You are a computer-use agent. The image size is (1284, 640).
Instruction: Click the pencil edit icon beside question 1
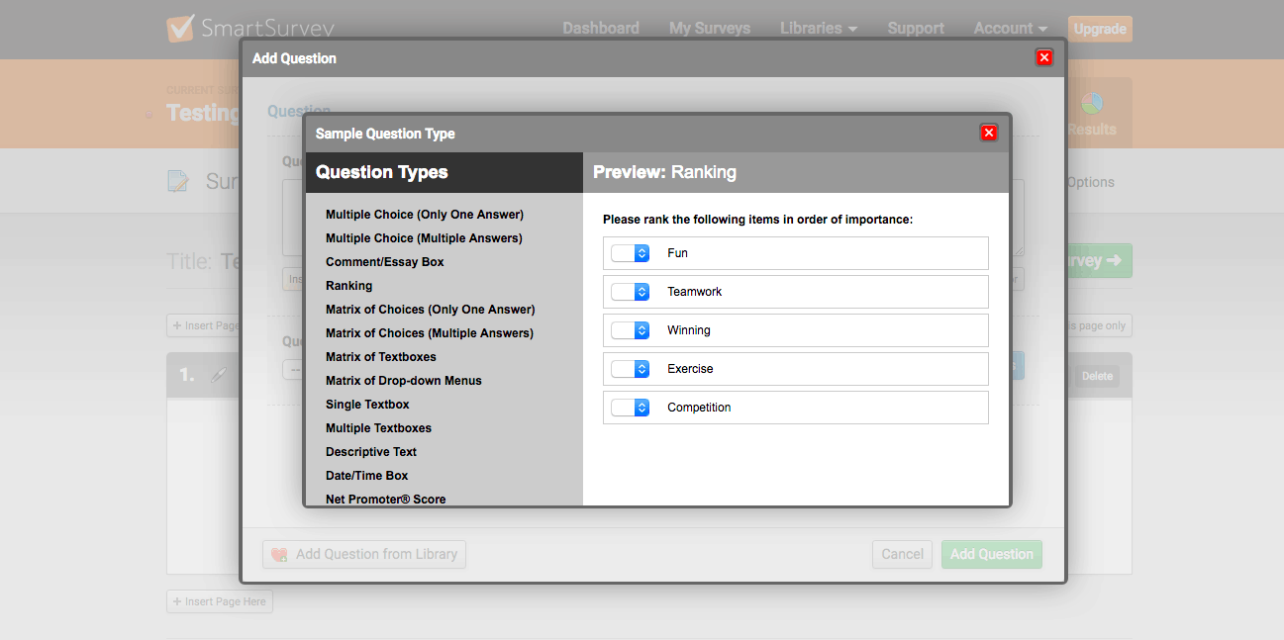click(219, 375)
